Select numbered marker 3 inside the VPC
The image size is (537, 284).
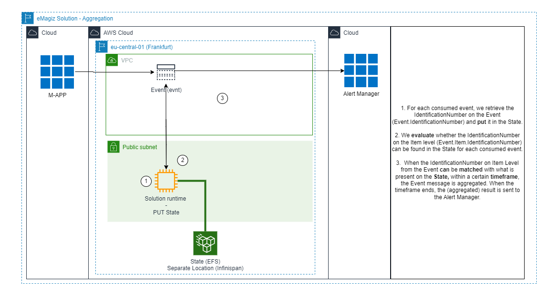[x=222, y=98]
